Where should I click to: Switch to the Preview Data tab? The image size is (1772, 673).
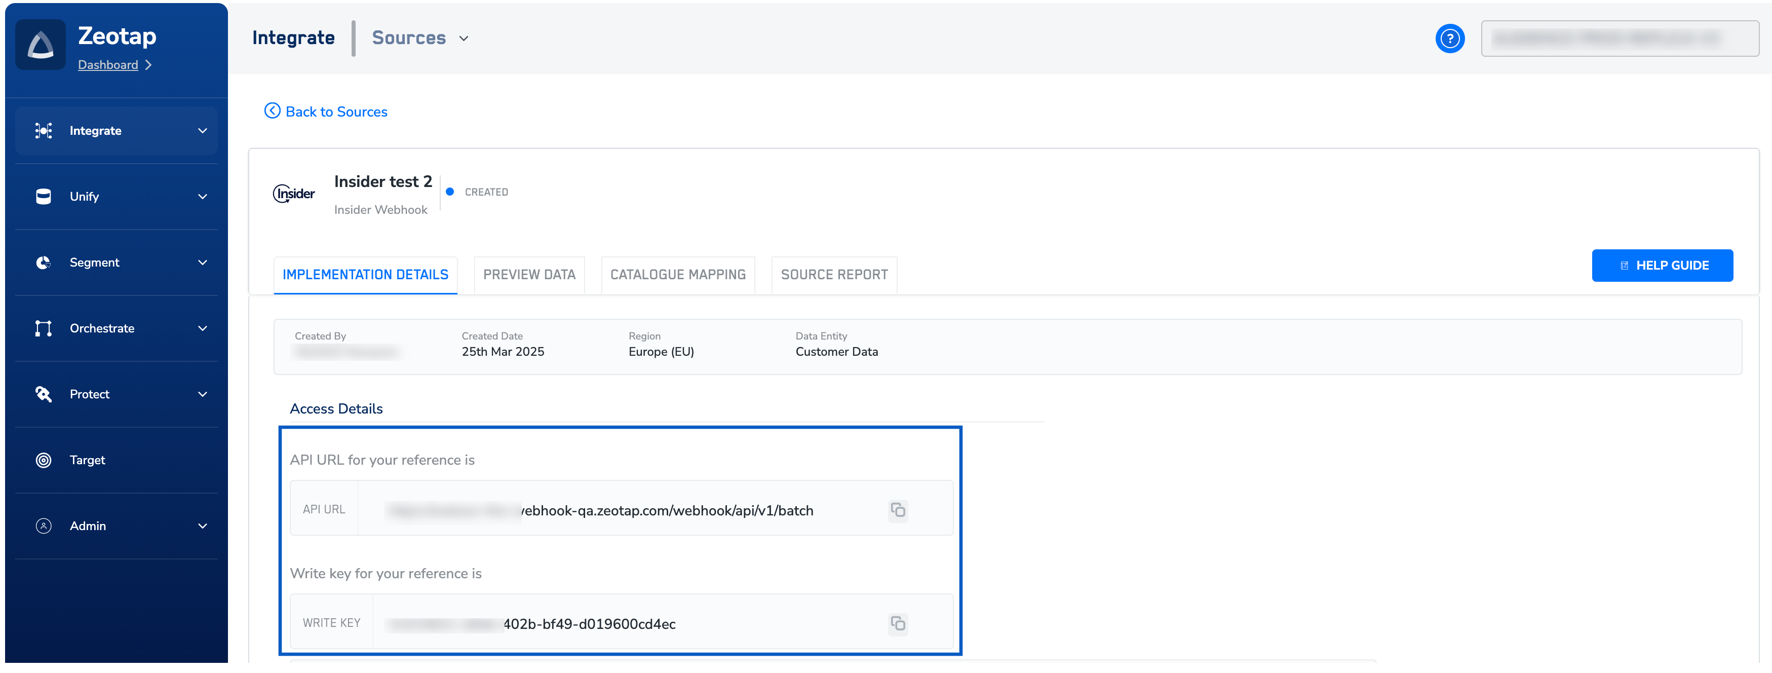point(529,275)
